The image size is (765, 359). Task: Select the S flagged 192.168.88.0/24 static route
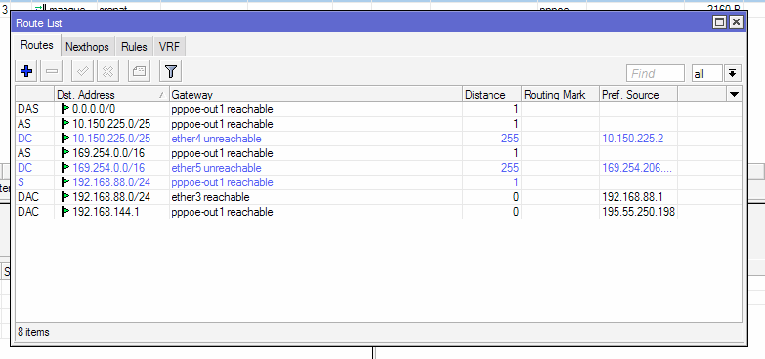(378, 182)
